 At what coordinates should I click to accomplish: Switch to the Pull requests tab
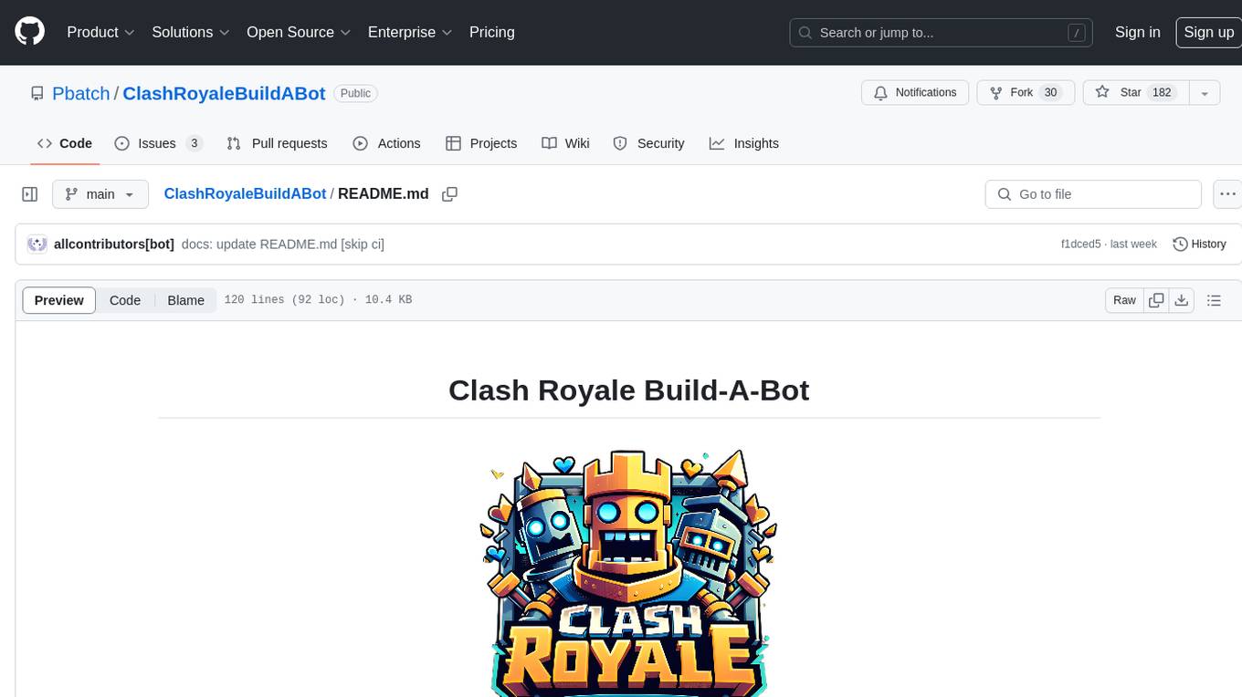[x=277, y=143]
